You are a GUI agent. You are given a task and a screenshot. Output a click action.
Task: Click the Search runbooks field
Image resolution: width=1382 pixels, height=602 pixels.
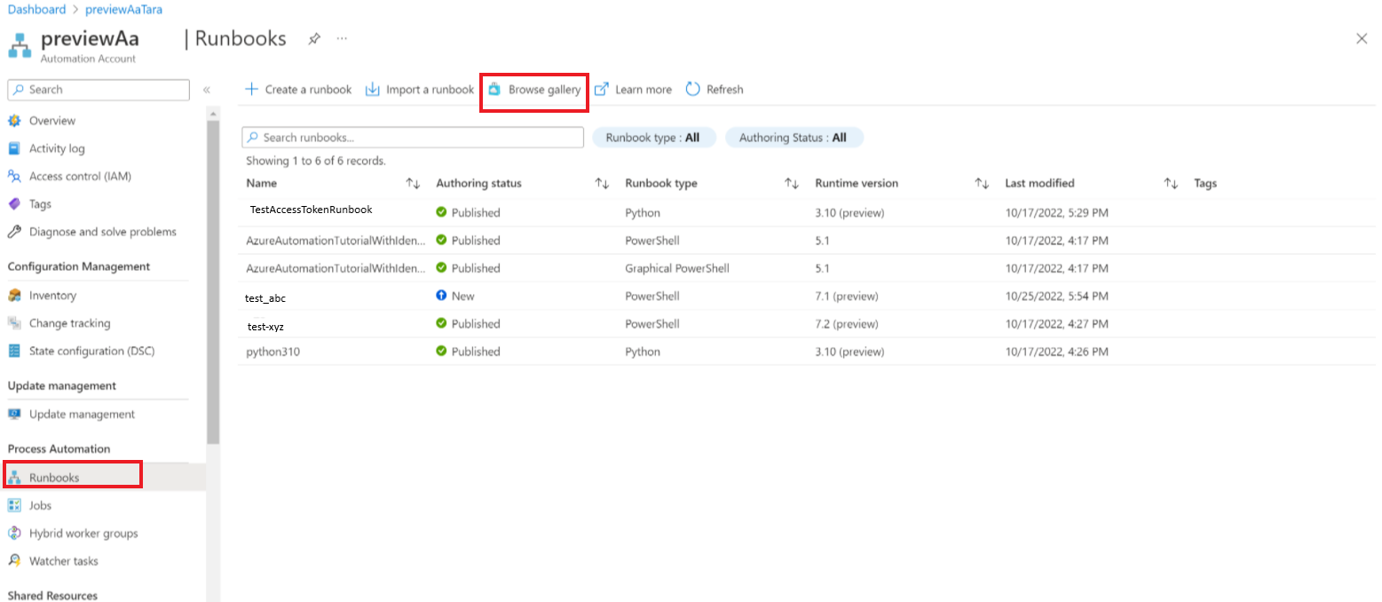coord(413,138)
